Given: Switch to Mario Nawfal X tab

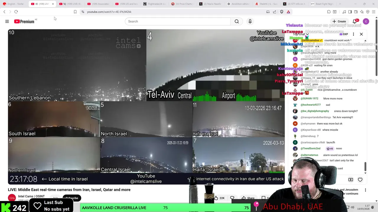Looking at the screenshot, I should pyautogui.click(x=211, y=4).
